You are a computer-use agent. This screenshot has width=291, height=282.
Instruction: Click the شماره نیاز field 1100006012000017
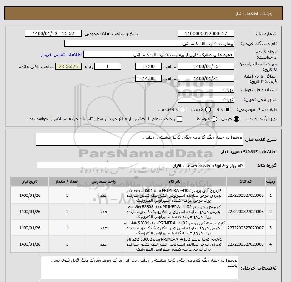coord(206,33)
